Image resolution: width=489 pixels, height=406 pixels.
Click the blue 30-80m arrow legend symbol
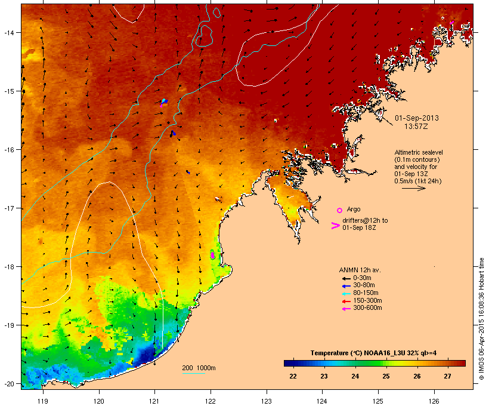pos(346,286)
